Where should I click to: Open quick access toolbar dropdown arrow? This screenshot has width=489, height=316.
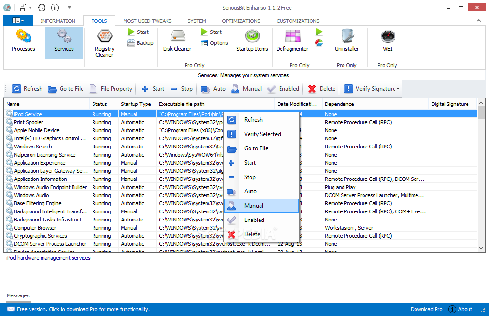[x=69, y=8]
